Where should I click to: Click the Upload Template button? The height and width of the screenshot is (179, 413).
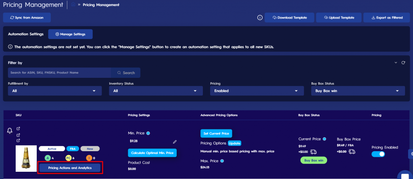pyautogui.click(x=339, y=18)
